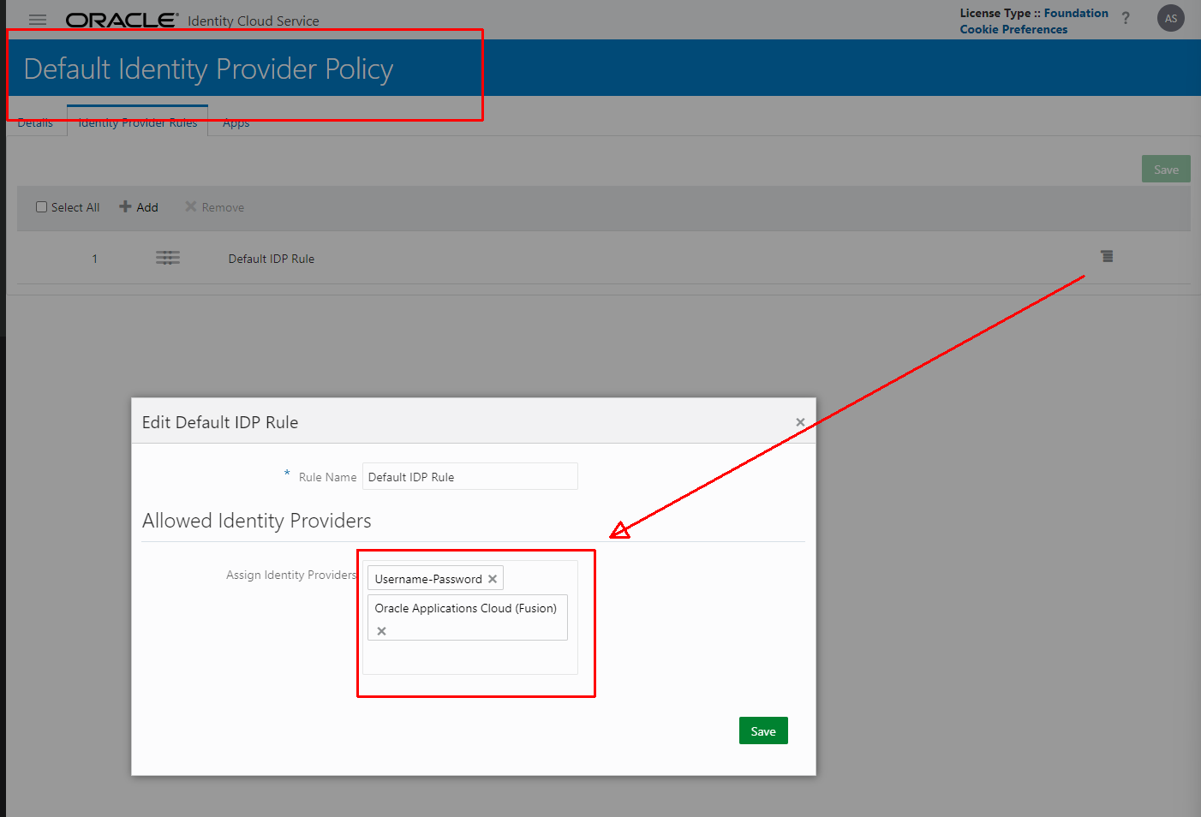The image size is (1201, 817).
Task: Open Cookie Preferences link
Action: pyautogui.click(x=1013, y=29)
